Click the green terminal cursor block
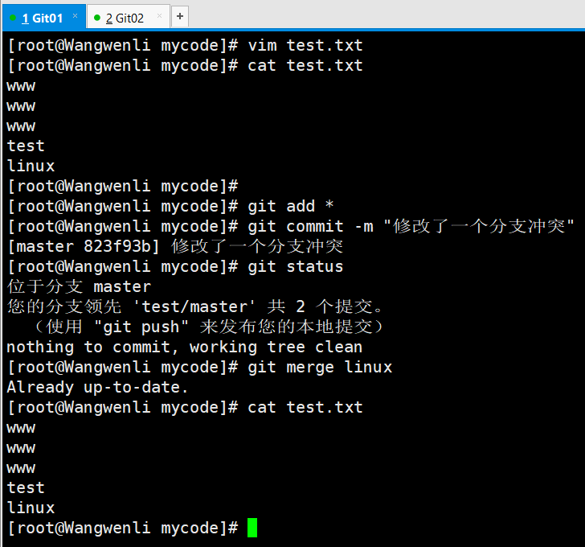Viewport: 585px width, 547px height. (252, 528)
